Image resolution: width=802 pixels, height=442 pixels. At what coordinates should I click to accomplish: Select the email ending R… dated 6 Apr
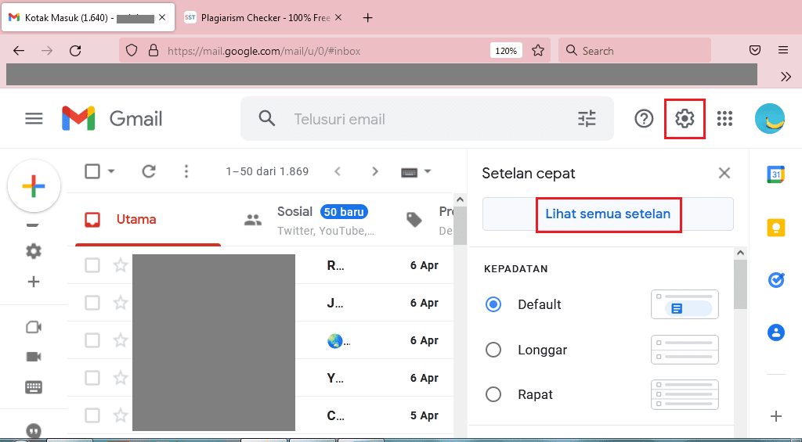(92, 265)
